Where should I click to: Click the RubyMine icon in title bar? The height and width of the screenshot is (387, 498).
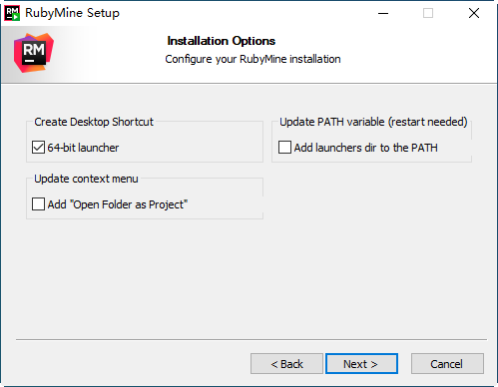pyautogui.click(x=12, y=13)
